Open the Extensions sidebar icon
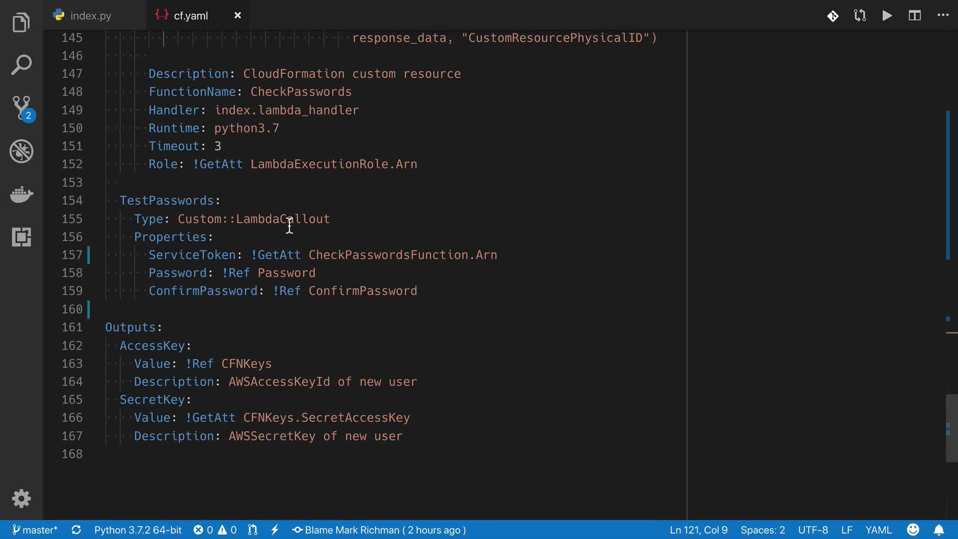 [x=21, y=237]
